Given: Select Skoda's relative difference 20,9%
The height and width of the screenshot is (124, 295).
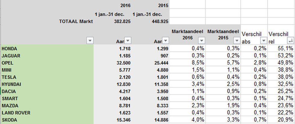Looking at the screenshot, I should tap(285, 120).
